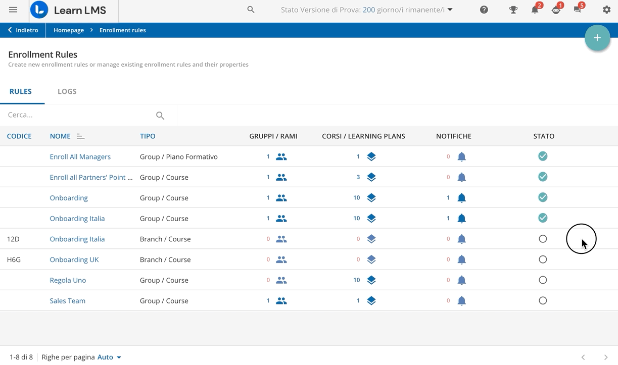Open the trophy gamification icon
This screenshot has width=618, height=365.
[x=513, y=10]
